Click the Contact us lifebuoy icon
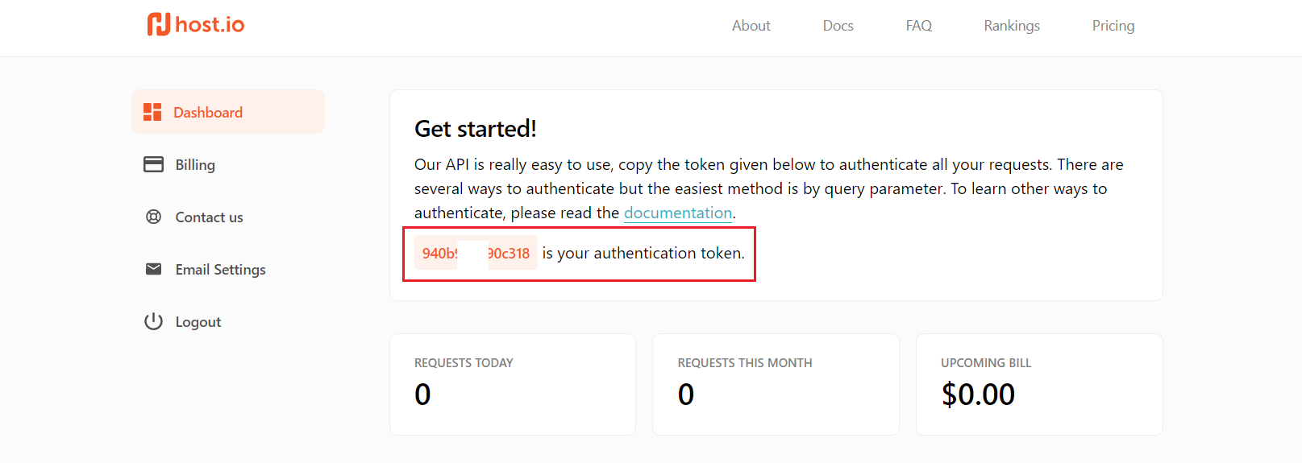This screenshot has height=463, width=1302. coord(153,217)
